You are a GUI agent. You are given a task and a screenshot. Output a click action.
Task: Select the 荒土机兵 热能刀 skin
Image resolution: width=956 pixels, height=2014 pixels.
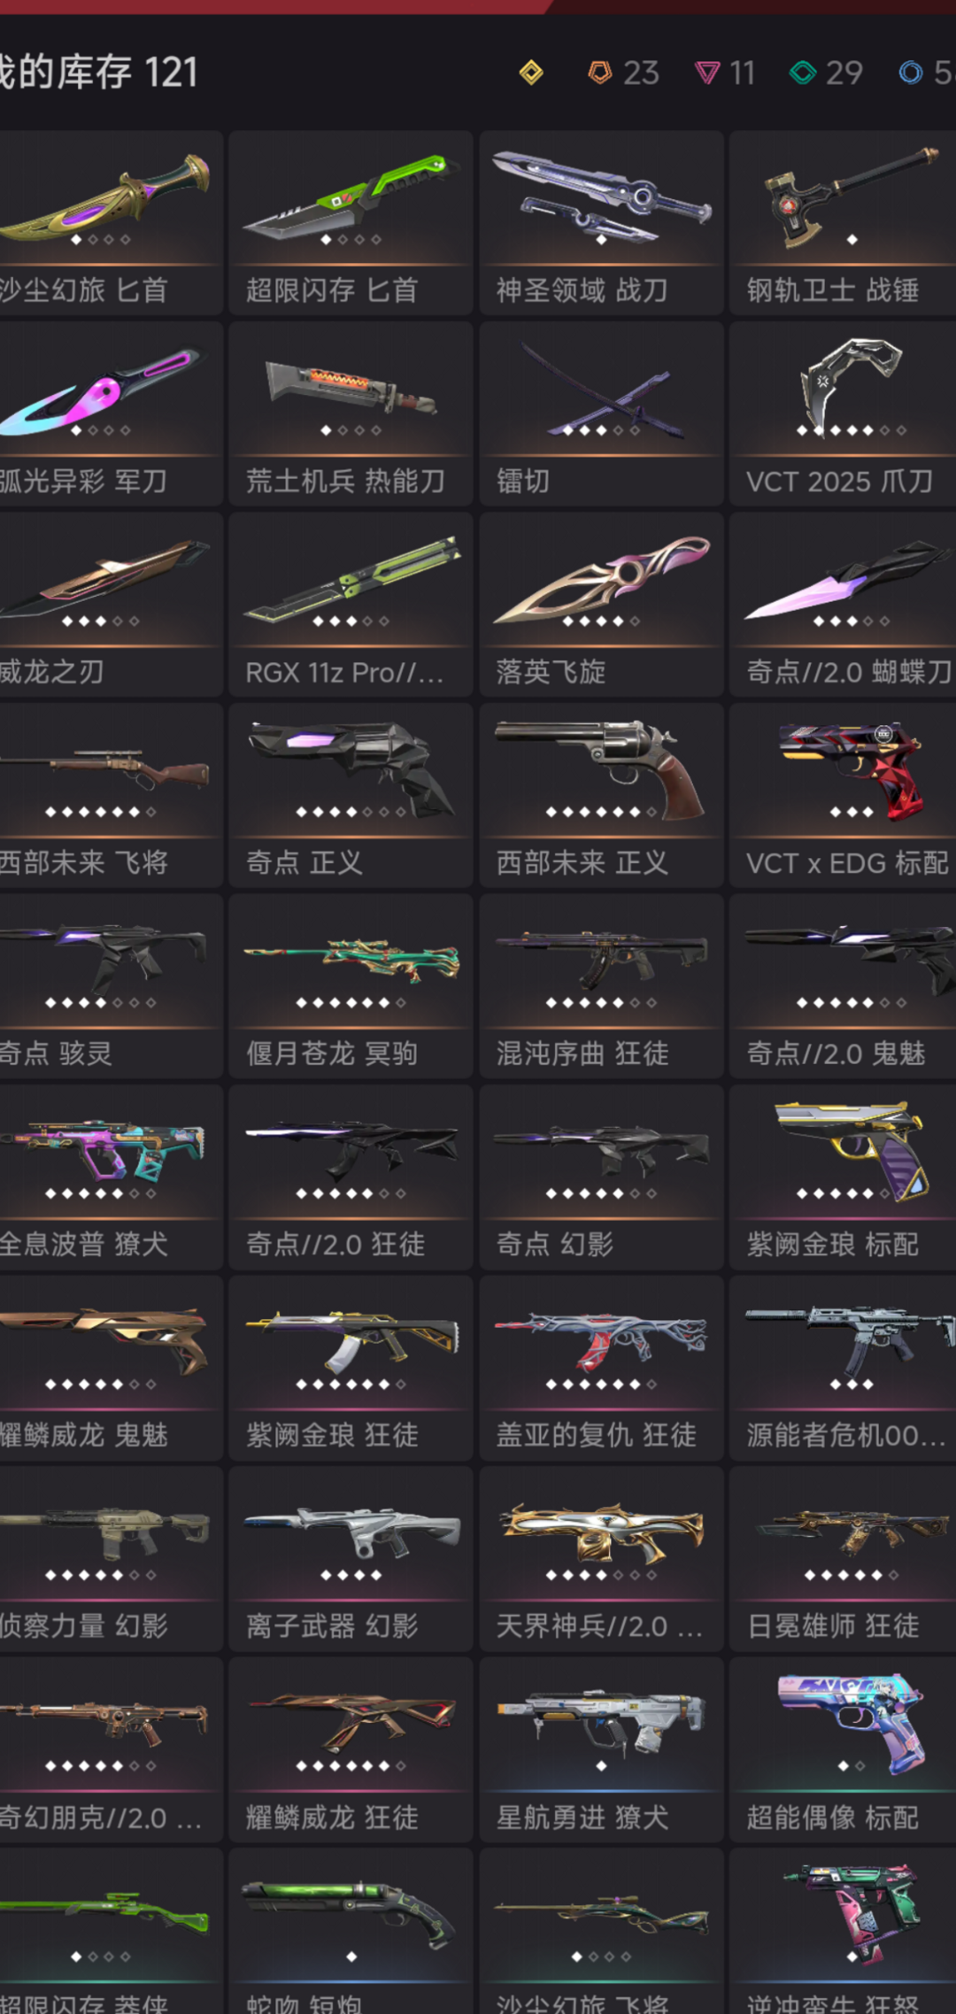pyautogui.click(x=351, y=413)
